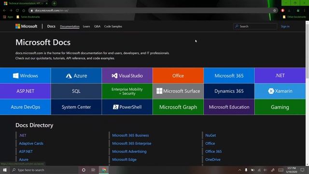This screenshot has width=309, height=174.
Task: Open the volume control in tray
Action: pyautogui.click(x=265, y=170)
